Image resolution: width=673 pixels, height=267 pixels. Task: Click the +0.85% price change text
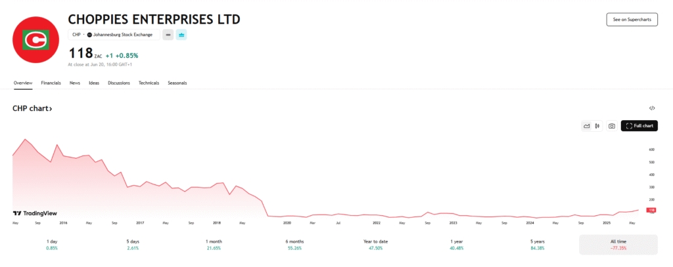127,56
